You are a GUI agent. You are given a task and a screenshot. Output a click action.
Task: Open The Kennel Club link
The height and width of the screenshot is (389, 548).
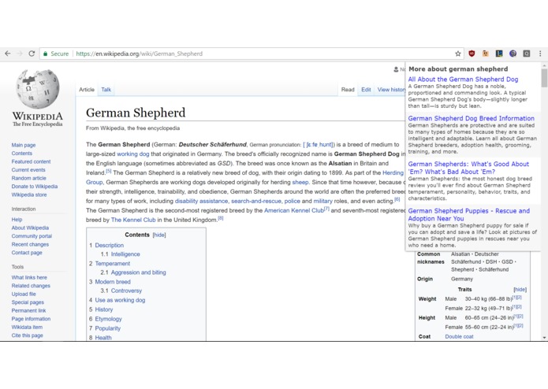[133, 220]
